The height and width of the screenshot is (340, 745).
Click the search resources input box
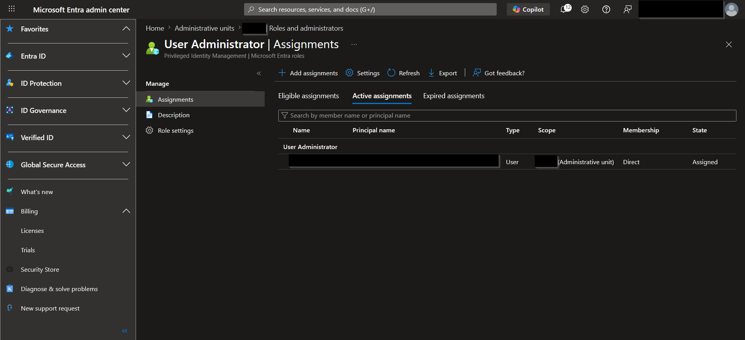[x=370, y=9]
